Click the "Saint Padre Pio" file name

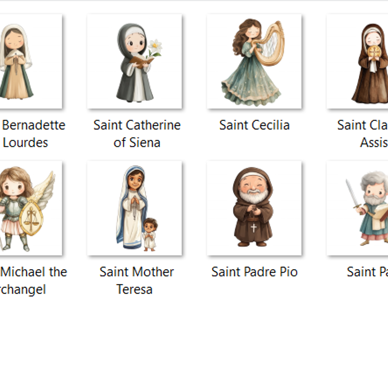[x=254, y=272]
